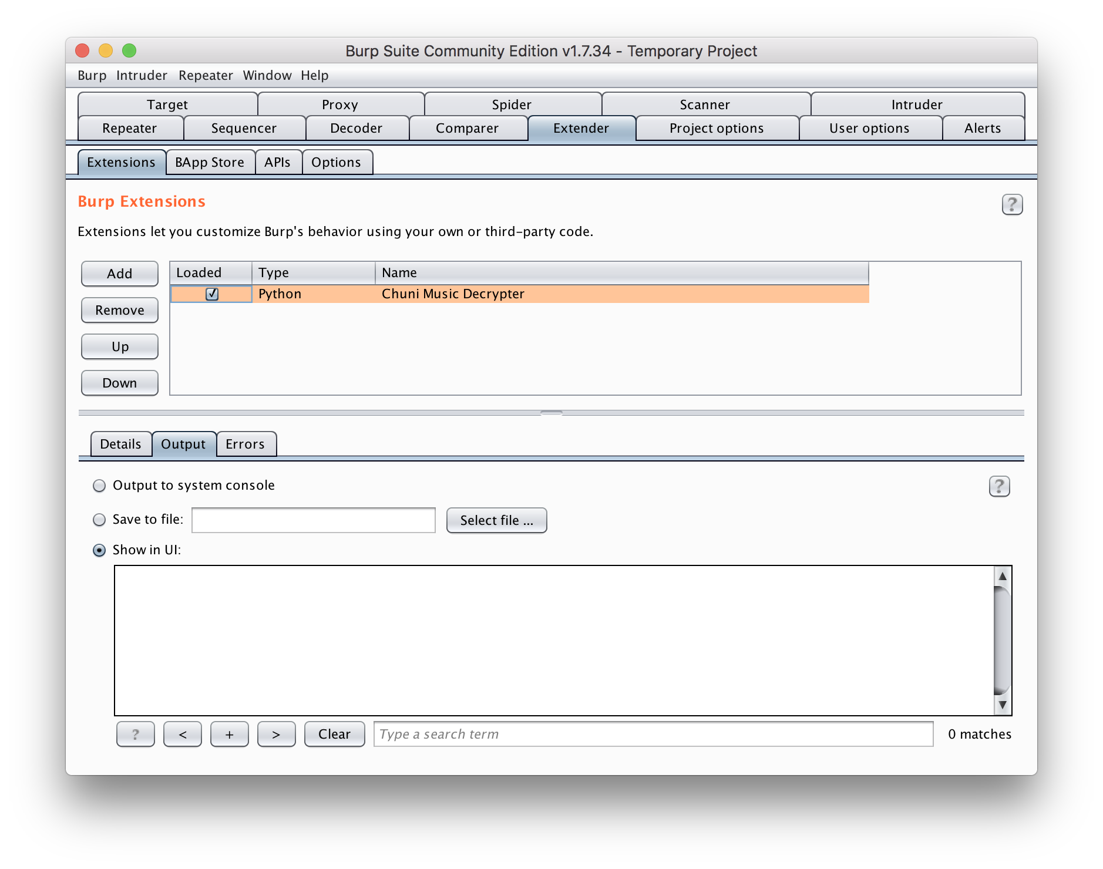The width and height of the screenshot is (1103, 869).
Task: Sort by the Loaded column header
Action: pyautogui.click(x=211, y=272)
